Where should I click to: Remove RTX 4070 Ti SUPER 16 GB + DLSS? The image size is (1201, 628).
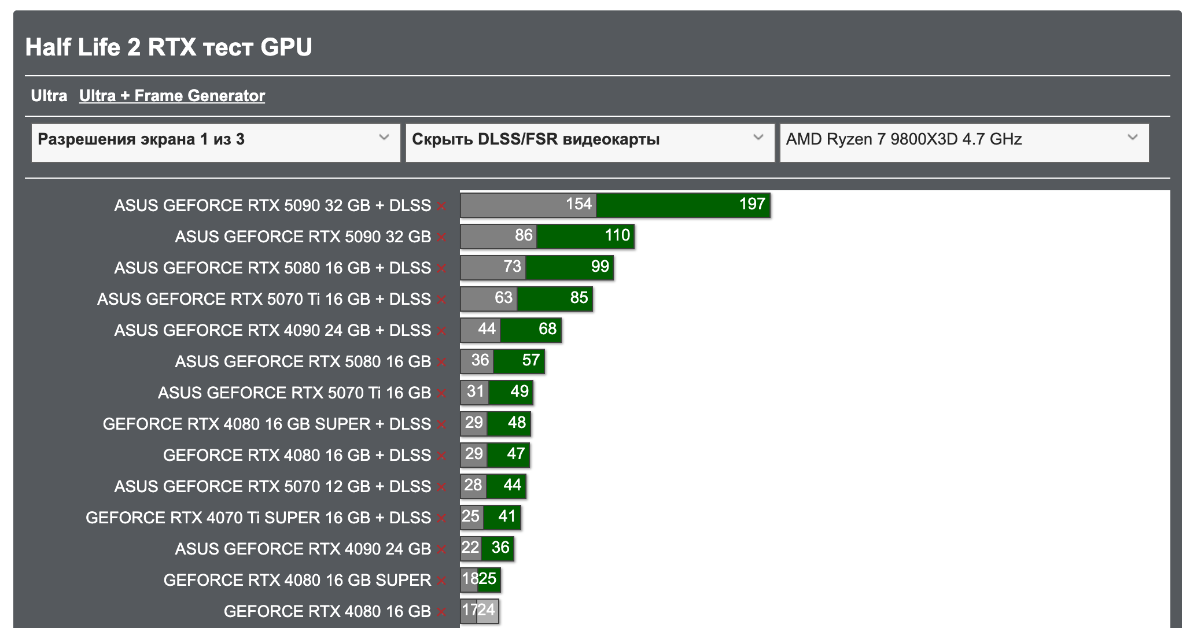coord(441,519)
